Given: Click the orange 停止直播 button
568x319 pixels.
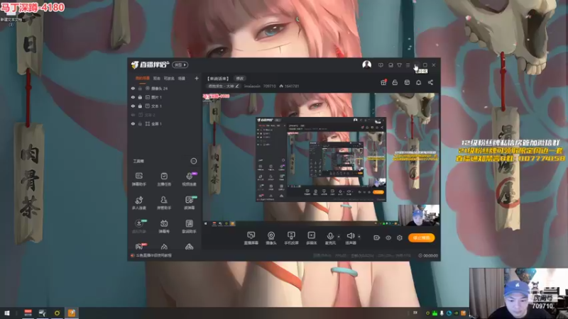Looking at the screenshot, I should 421,237.
